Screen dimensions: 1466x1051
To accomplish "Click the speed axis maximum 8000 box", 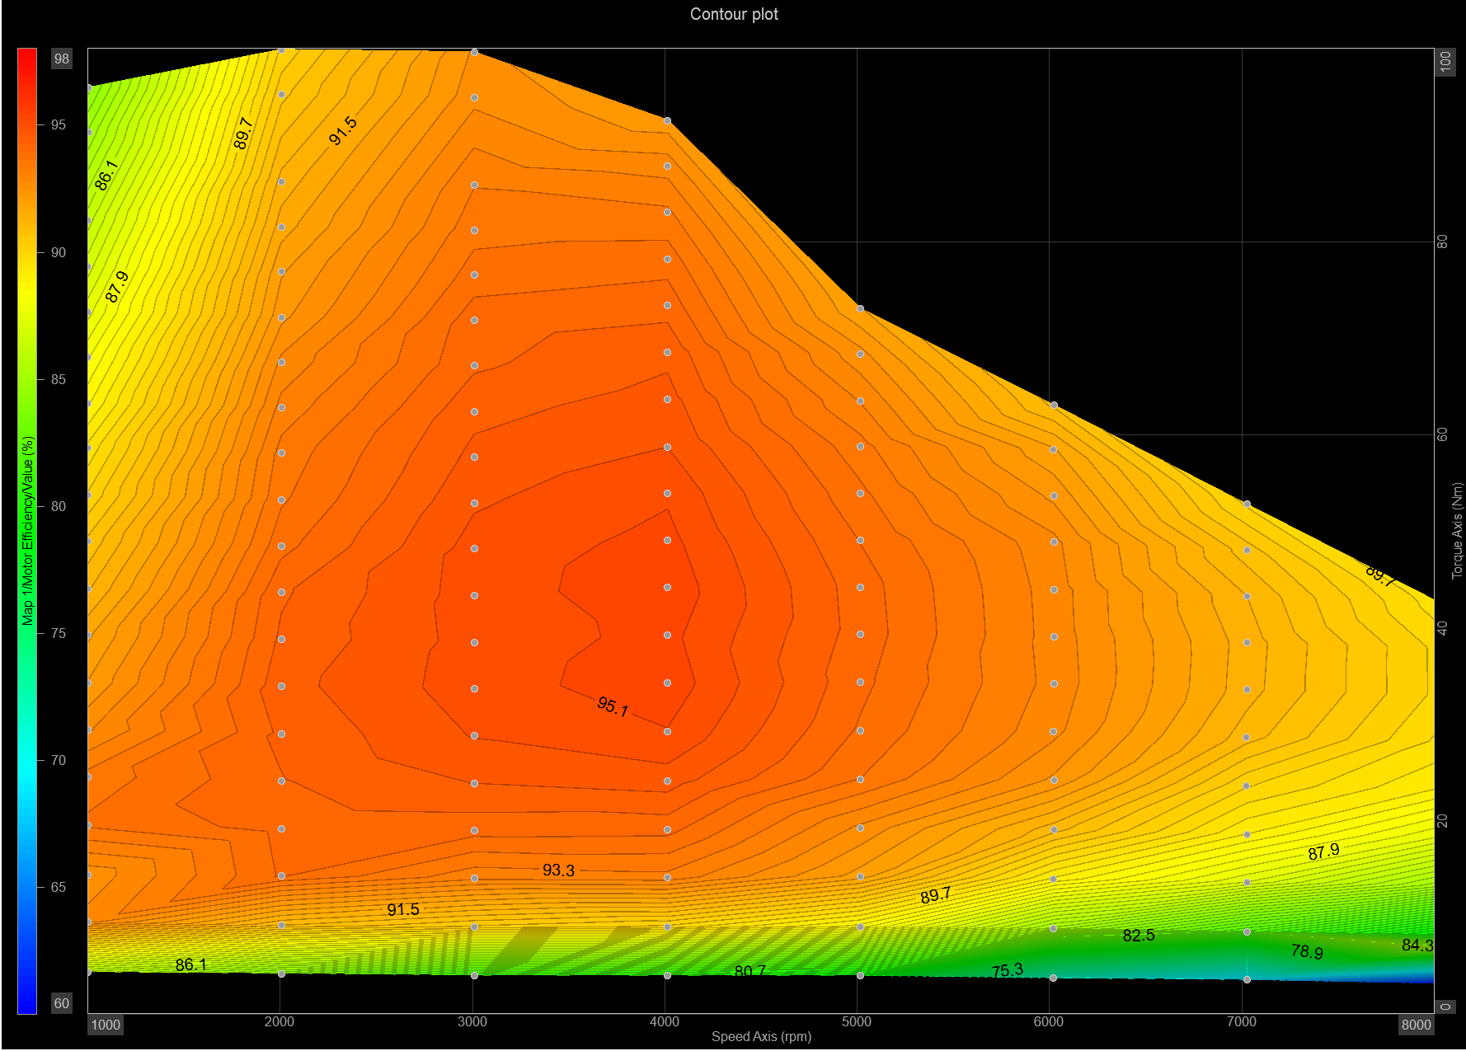I will coord(1416,1025).
